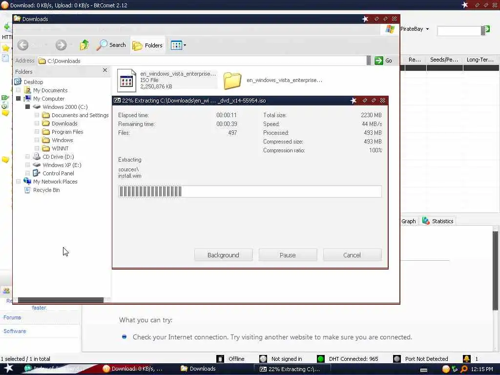This screenshot has height=375, width=500.
Task: Open Recycle Bin in folder tree
Action: 46,190
